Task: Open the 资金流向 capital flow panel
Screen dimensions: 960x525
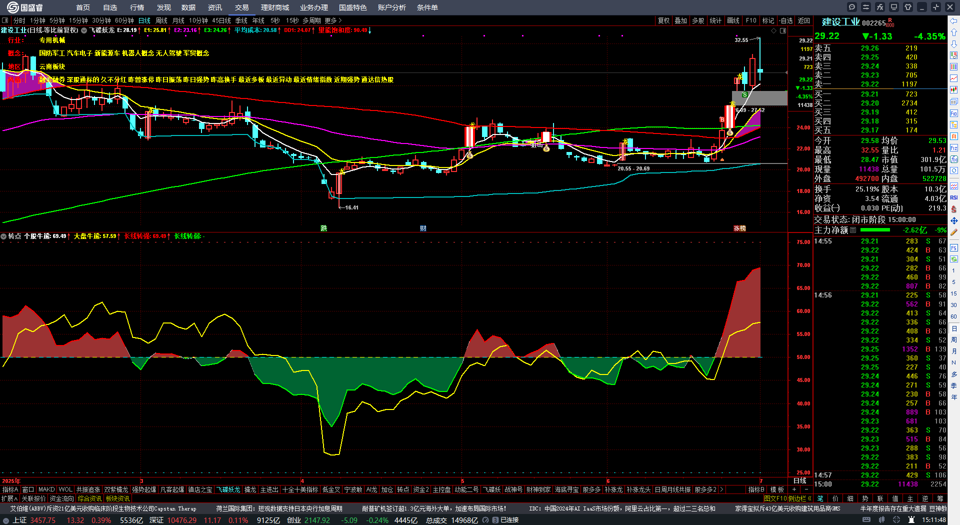Action: point(61,498)
